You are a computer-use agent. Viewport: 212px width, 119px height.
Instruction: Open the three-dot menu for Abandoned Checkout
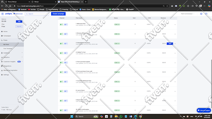pos(175,44)
